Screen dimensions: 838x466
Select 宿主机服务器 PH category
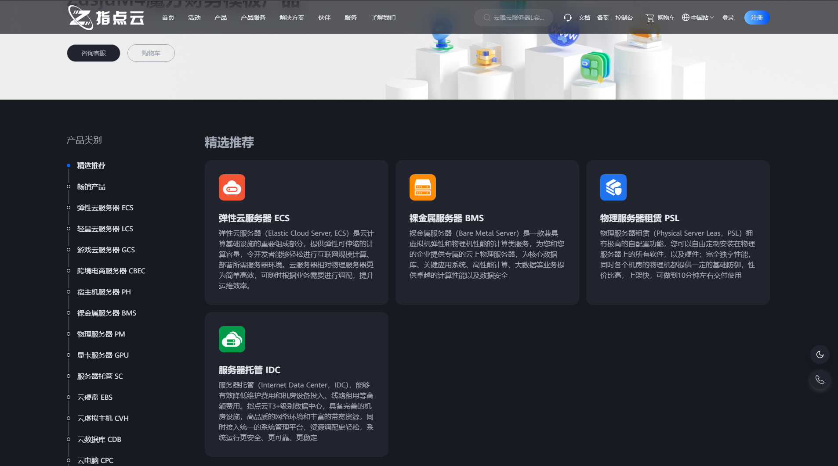point(104,292)
